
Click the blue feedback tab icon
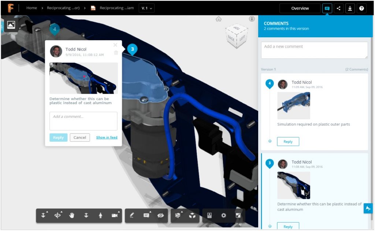tap(368, 208)
